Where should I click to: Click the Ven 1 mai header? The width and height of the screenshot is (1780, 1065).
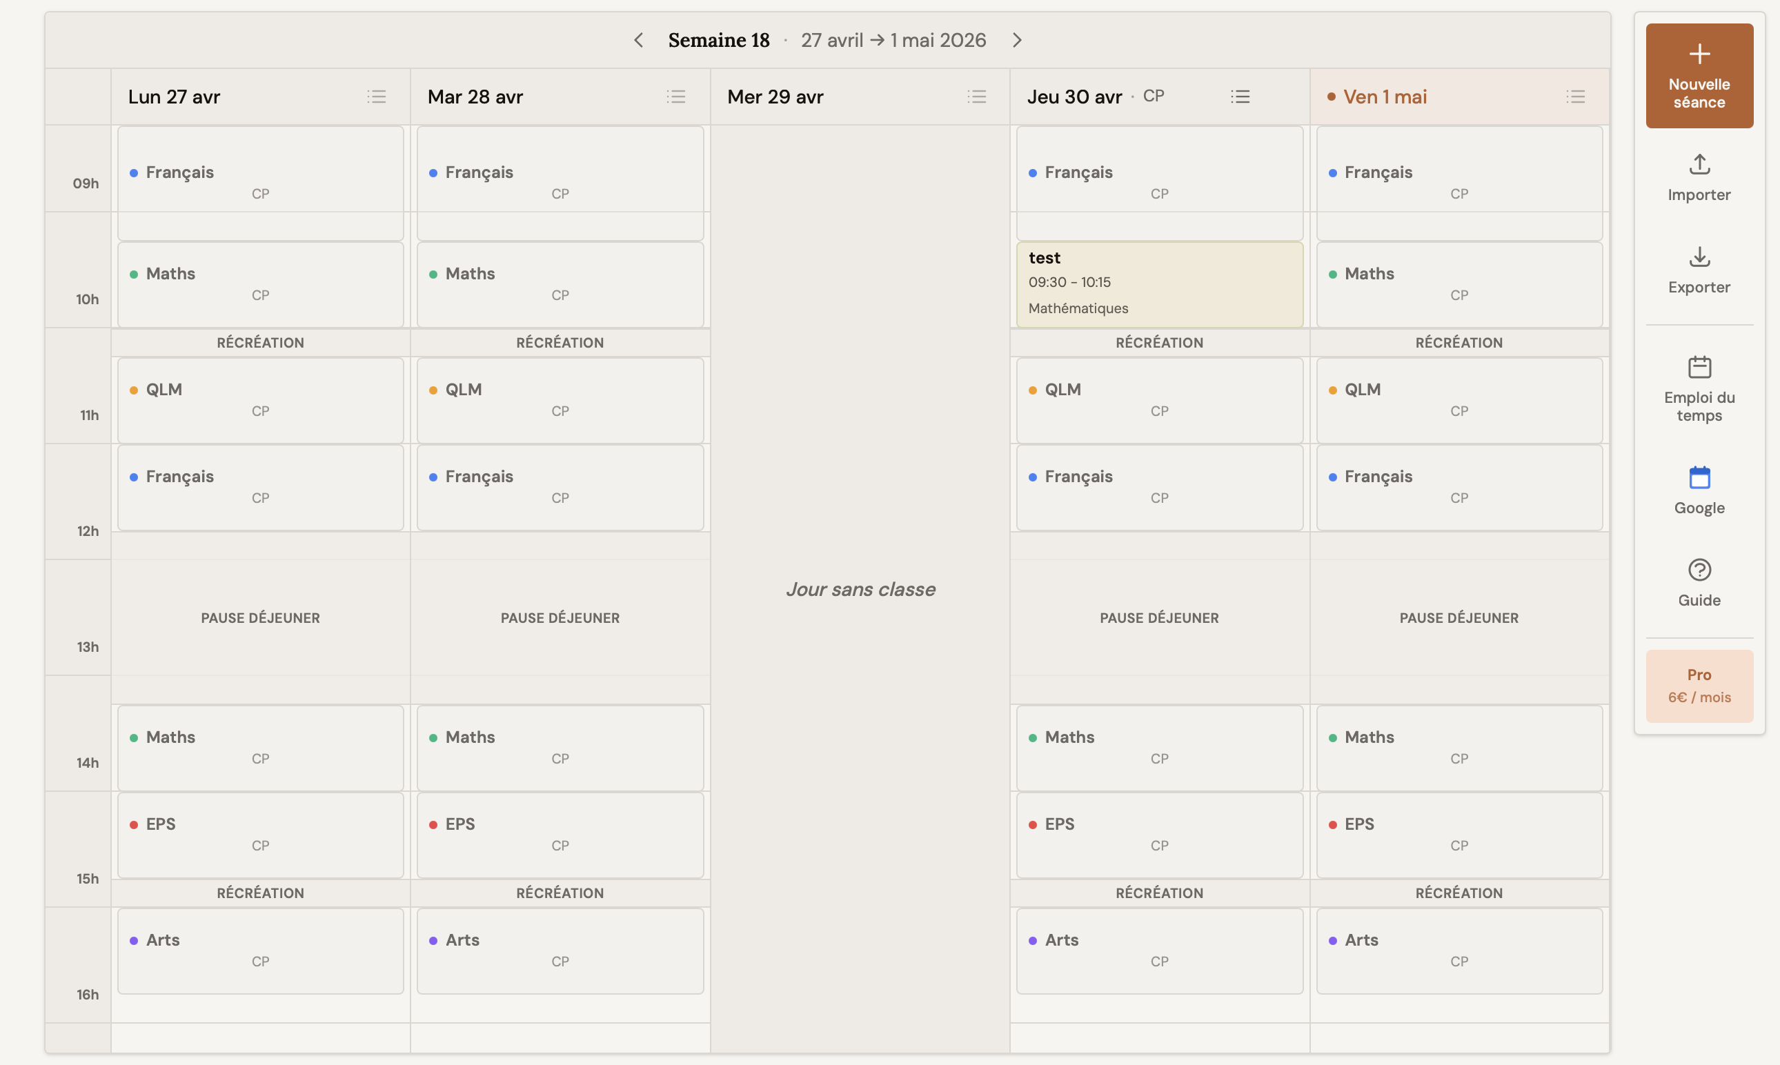1385,97
